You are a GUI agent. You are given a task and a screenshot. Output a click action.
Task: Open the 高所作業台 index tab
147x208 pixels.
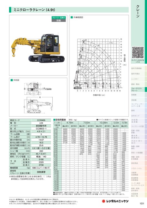(x=138, y=74)
